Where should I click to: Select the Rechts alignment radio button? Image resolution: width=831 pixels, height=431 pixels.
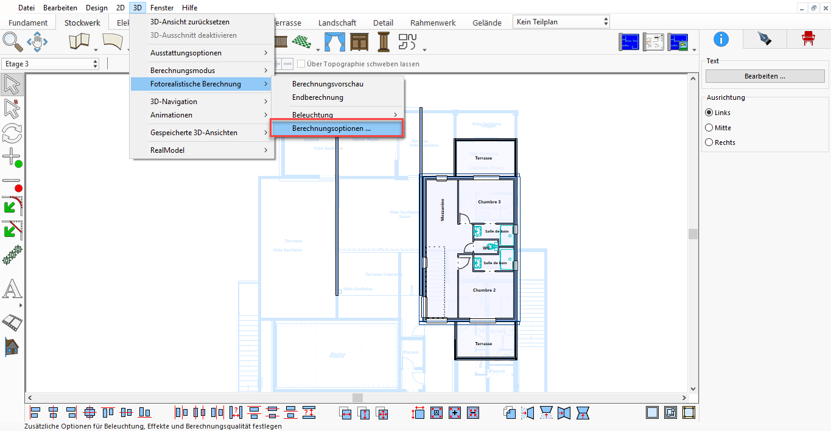[709, 142]
